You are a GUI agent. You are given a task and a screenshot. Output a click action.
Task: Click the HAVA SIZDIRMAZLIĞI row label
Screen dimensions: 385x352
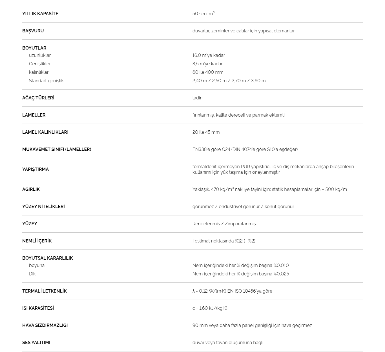click(x=45, y=325)
